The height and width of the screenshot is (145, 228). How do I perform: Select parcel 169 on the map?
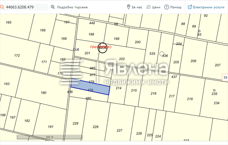tap(63, 59)
